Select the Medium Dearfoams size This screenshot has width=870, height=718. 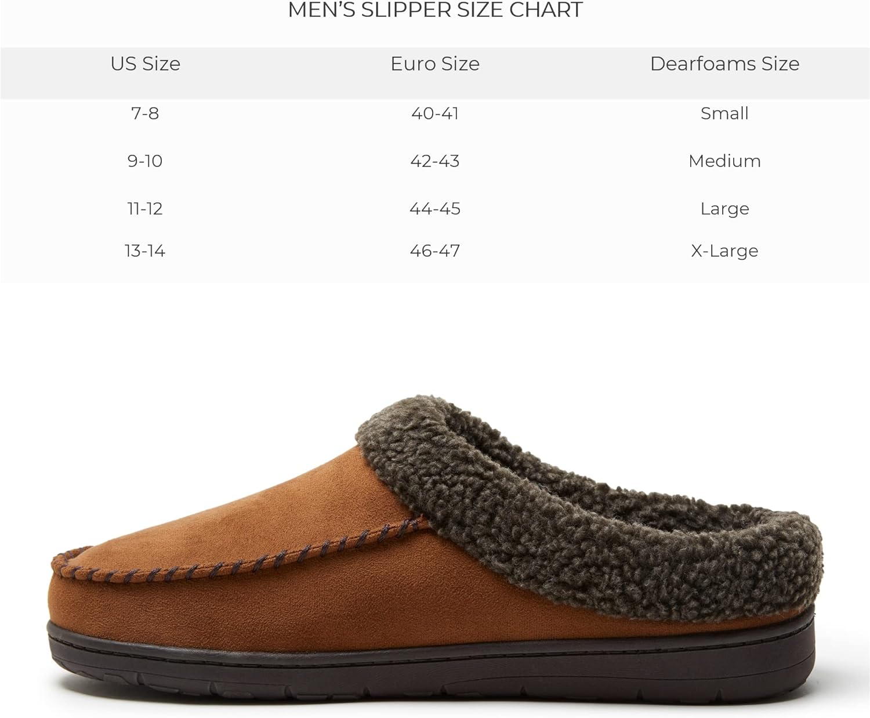tap(724, 161)
